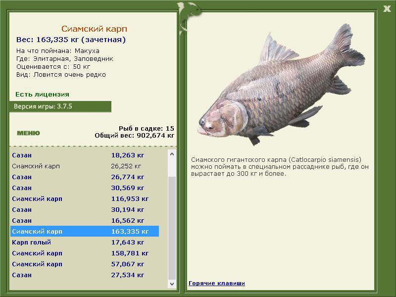Image resolution: width=396 pixels, height=297 pixels.
Task: Click the Siamese carp fish picture
Action: (x=281, y=85)
